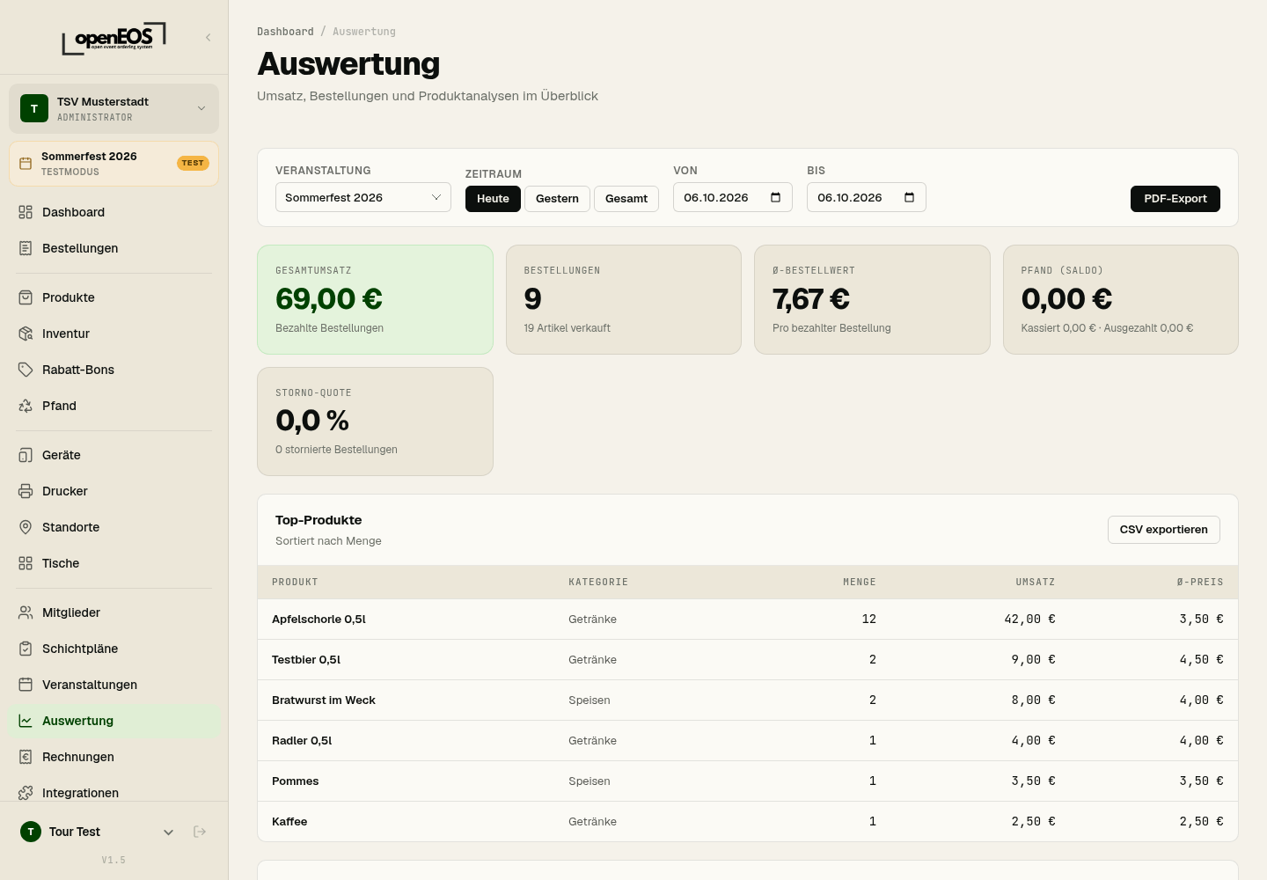Click the Mitglieder people icon

click(26, 612)
